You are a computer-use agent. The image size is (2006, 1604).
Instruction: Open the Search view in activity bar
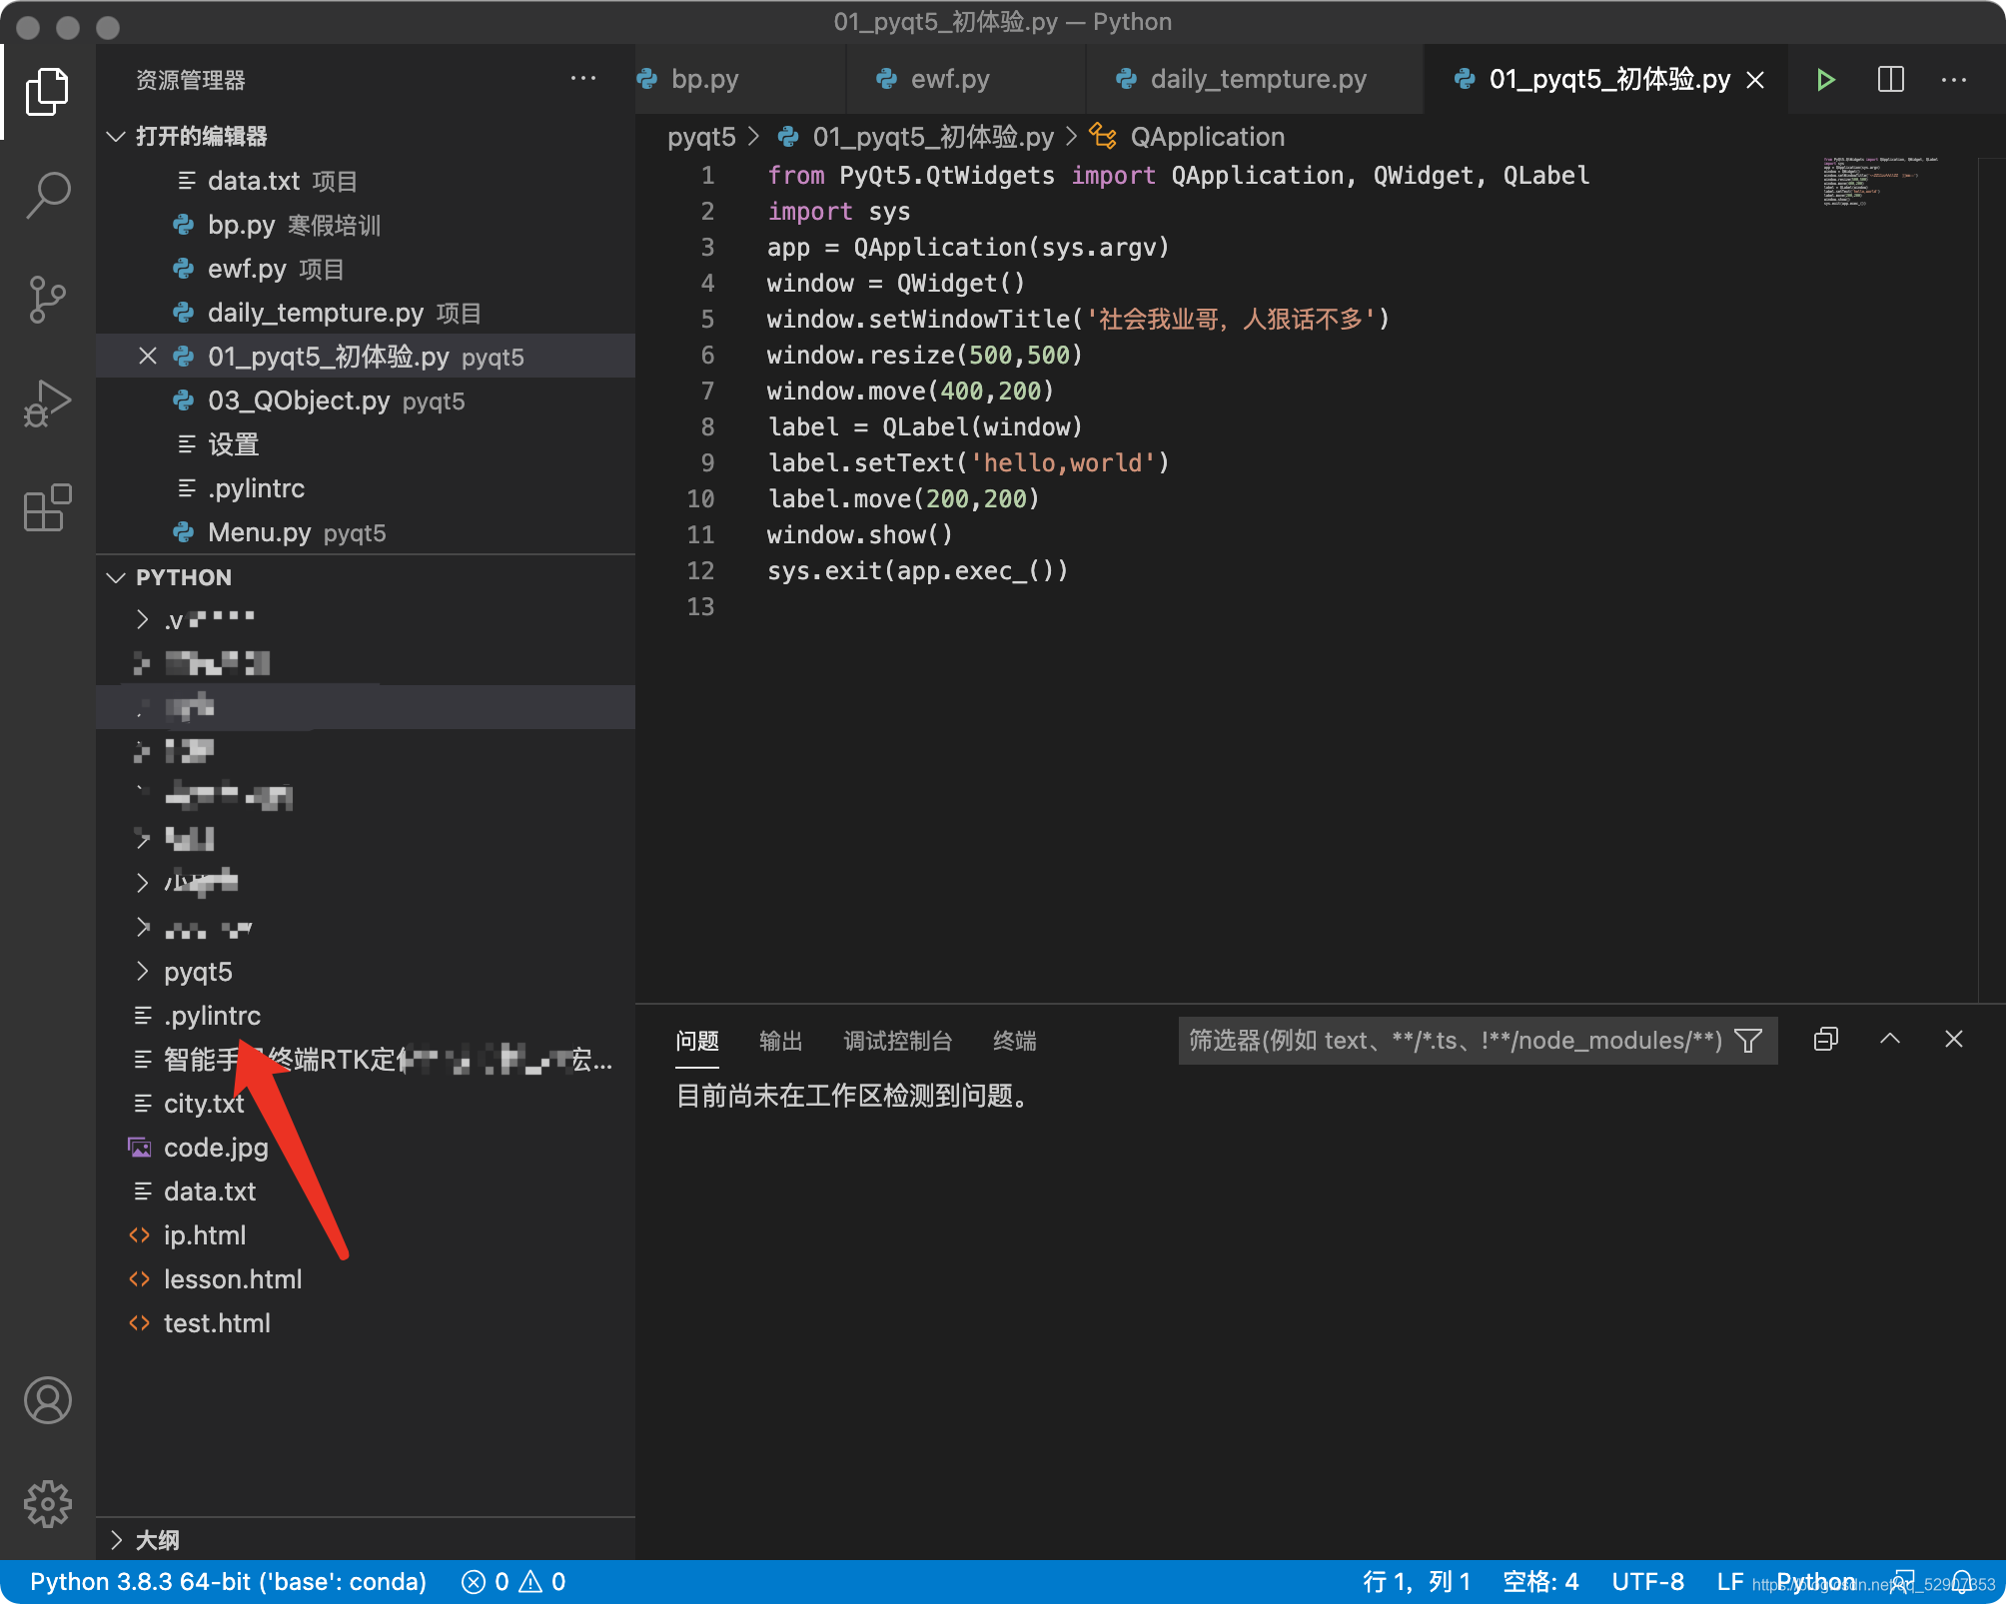click(x=47, y=195)
